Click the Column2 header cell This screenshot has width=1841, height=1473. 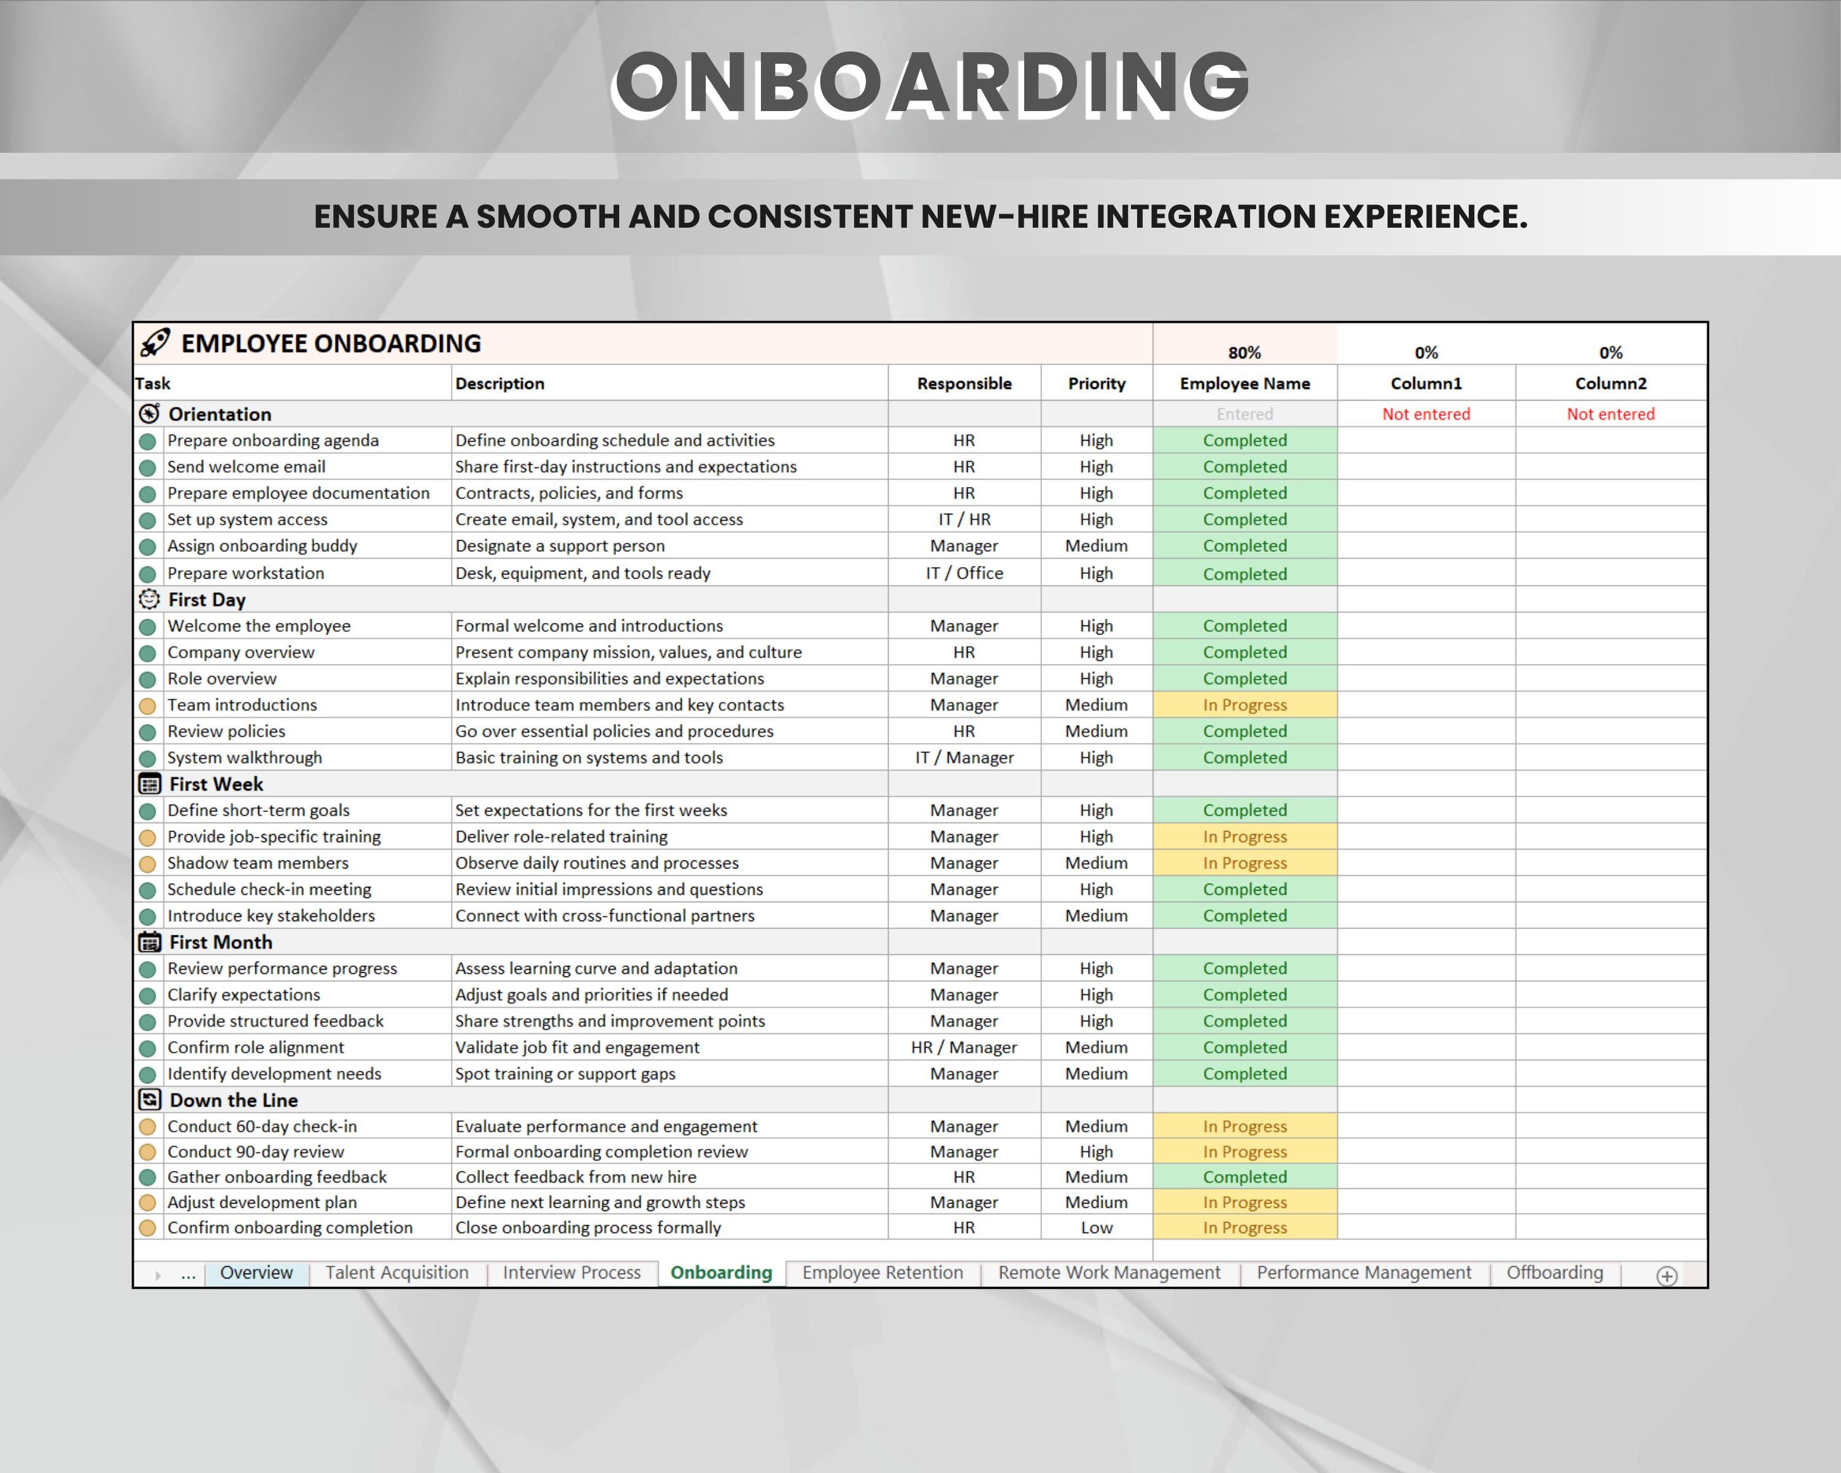point(1610,384)
